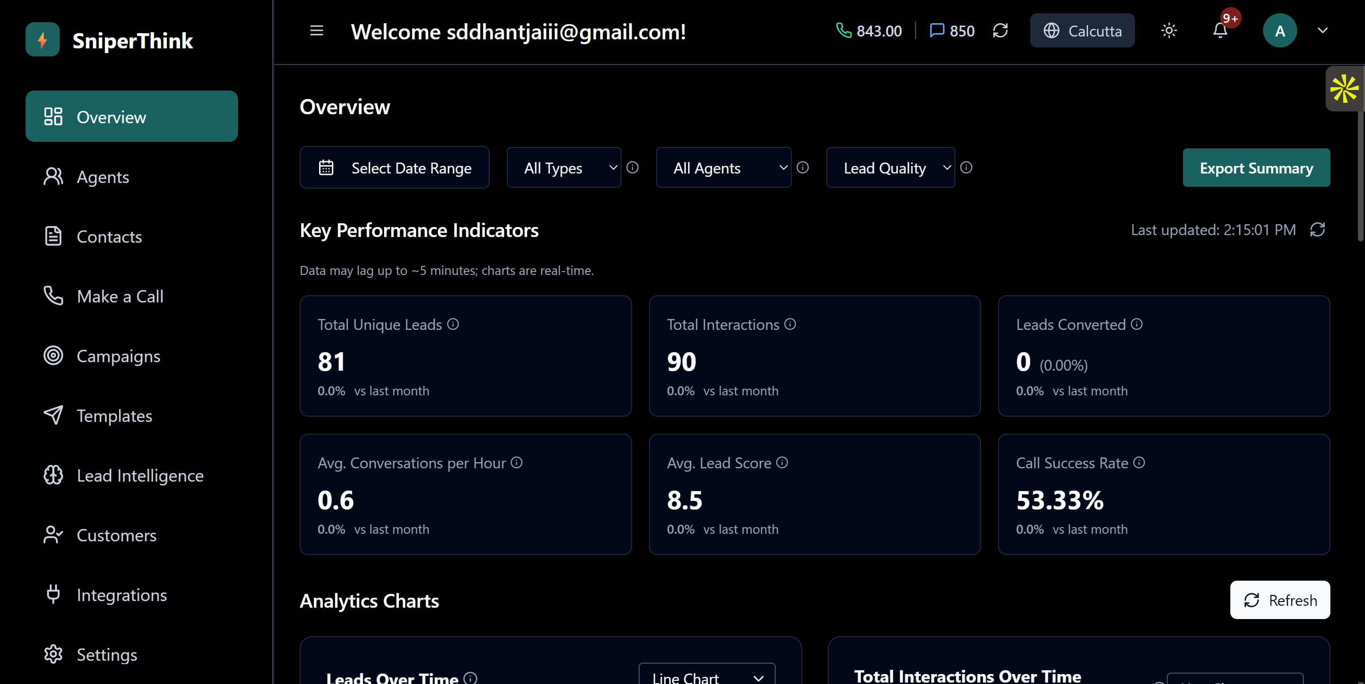Image resolution: width=1365 pixels, height=684 pixels.
Task: Open Templates from sidebar
Action: [131, 416]
